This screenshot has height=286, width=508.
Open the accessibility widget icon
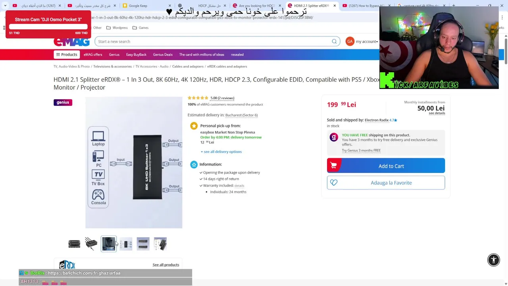tap(494, 260)
